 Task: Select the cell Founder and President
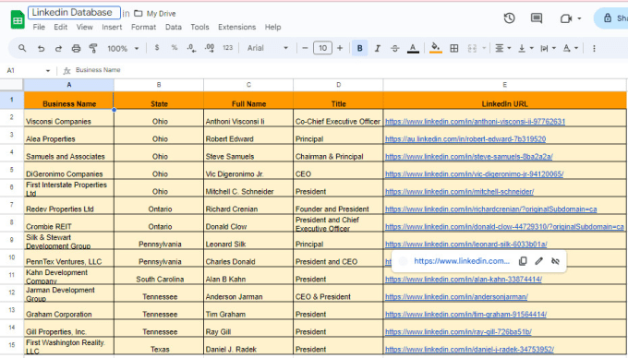[x=338, y=206]
